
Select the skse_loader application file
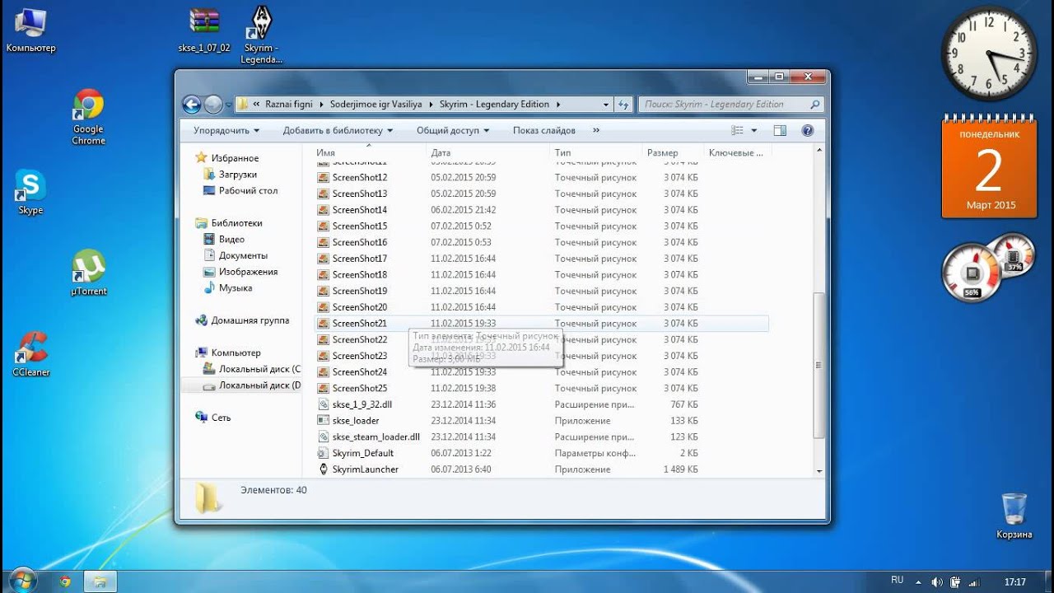[355, 421]
